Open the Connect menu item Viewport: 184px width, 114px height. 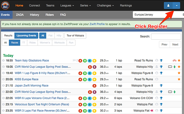pos(34,5)
